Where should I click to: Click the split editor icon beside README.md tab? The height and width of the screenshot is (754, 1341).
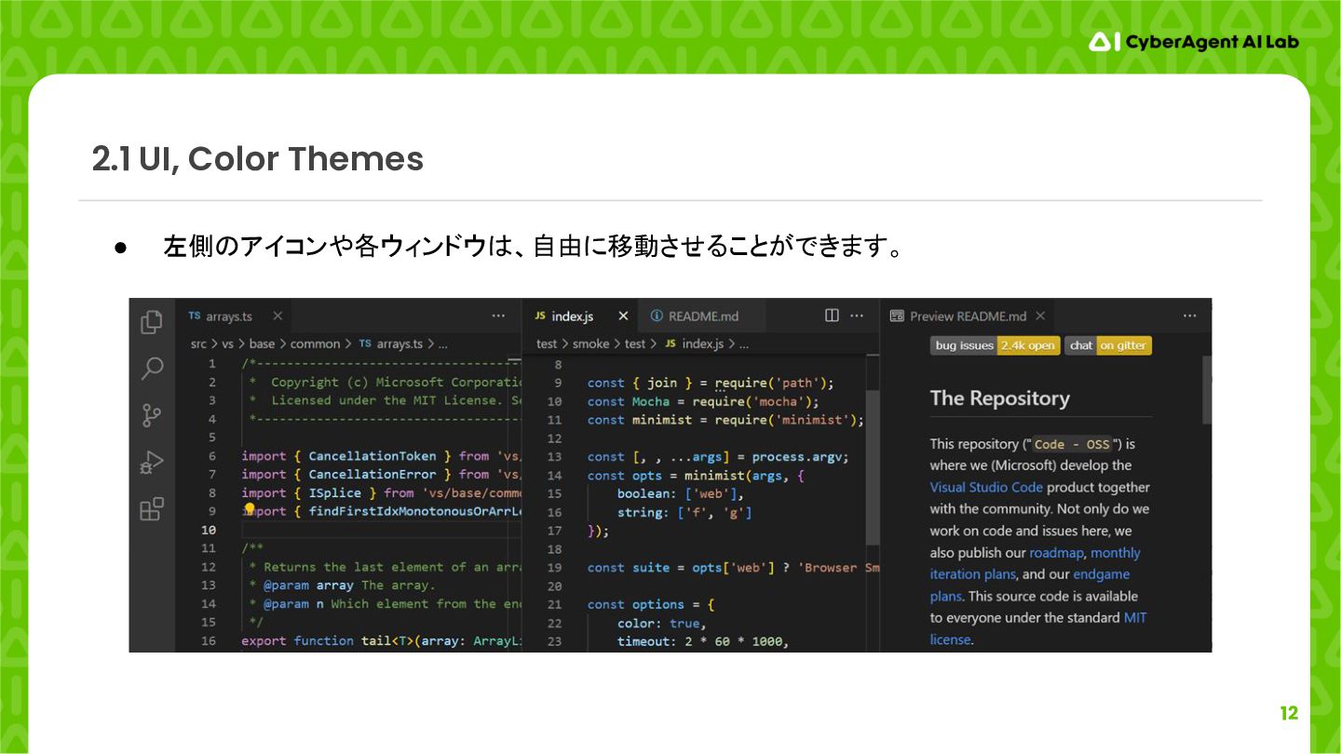pyautogui.click(x=832, y=316)
